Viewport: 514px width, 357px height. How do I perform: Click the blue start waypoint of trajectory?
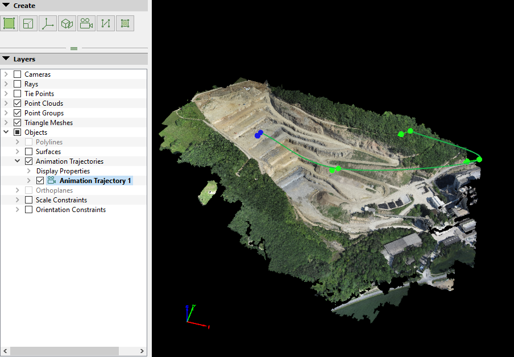(259, 135)
